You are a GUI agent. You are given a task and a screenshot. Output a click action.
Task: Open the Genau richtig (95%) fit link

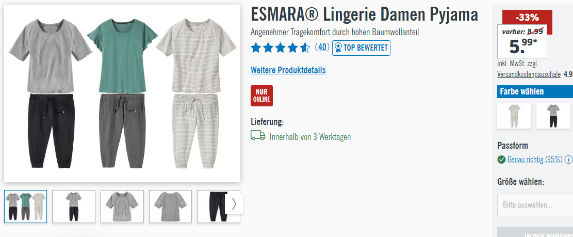tap(535, 160)
